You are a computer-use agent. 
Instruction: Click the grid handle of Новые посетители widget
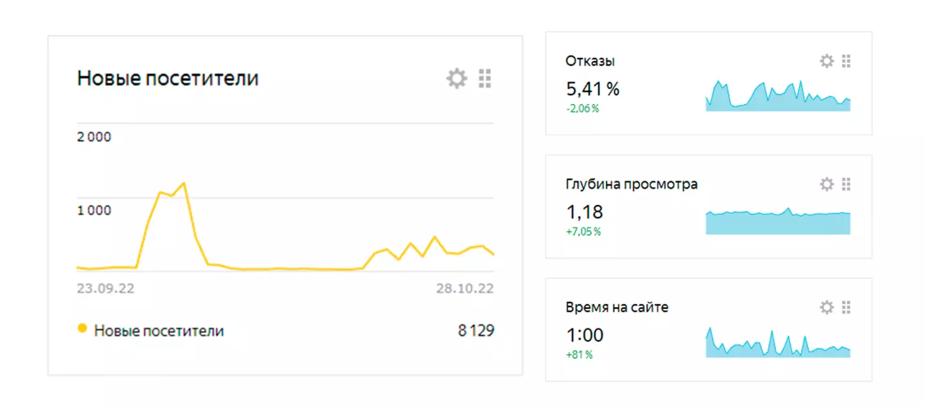(485, 79)
